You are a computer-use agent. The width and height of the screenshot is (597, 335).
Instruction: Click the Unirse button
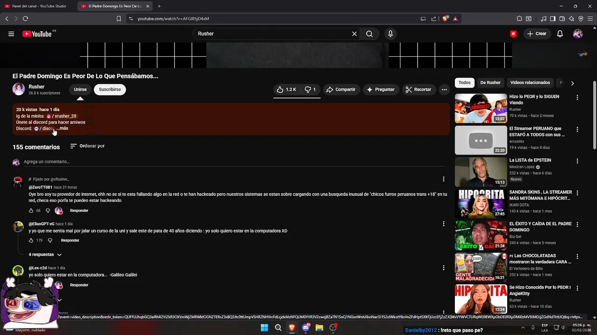pos(80,89)
